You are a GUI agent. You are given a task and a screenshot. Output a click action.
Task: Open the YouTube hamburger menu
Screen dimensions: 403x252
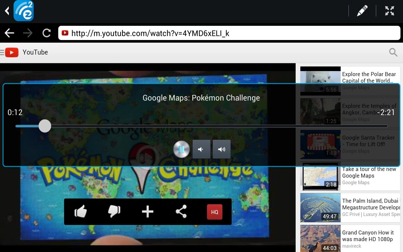[x=2, y=52]
